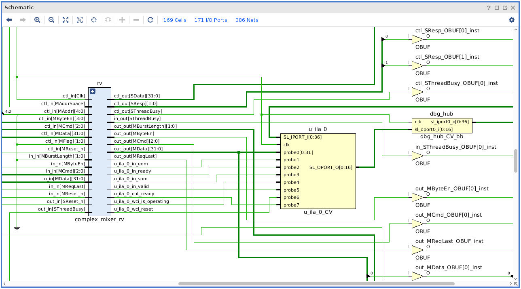This screenshot has width=521, height=289.
Task: Click the zoom-to-selection toolbar icon
Action: click(x=80, y=20)
